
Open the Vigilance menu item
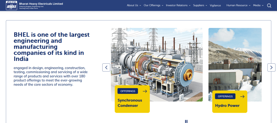pos(215,5)
